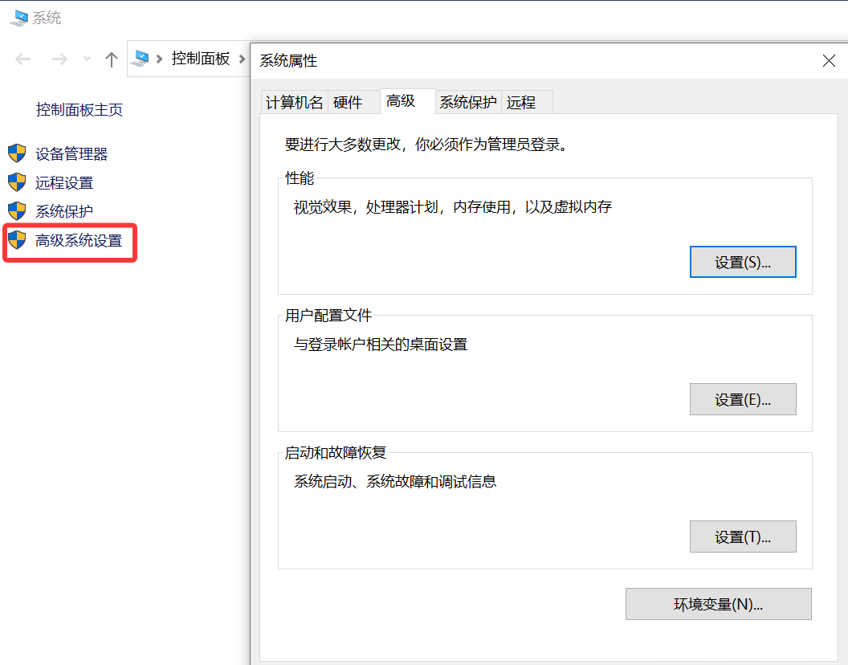Screen dimensions: 848x665
Task: Click the forward navigation chevron
Action: point(59,59)
